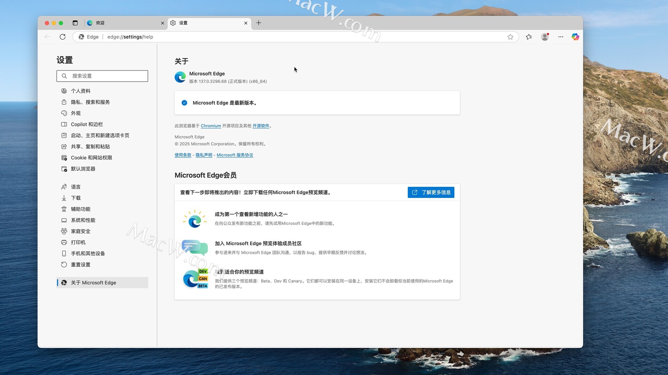The width and height of the screenshot is (668, 375).
Task: Click the 了解更多信息 button
Action: coord(431,192)
